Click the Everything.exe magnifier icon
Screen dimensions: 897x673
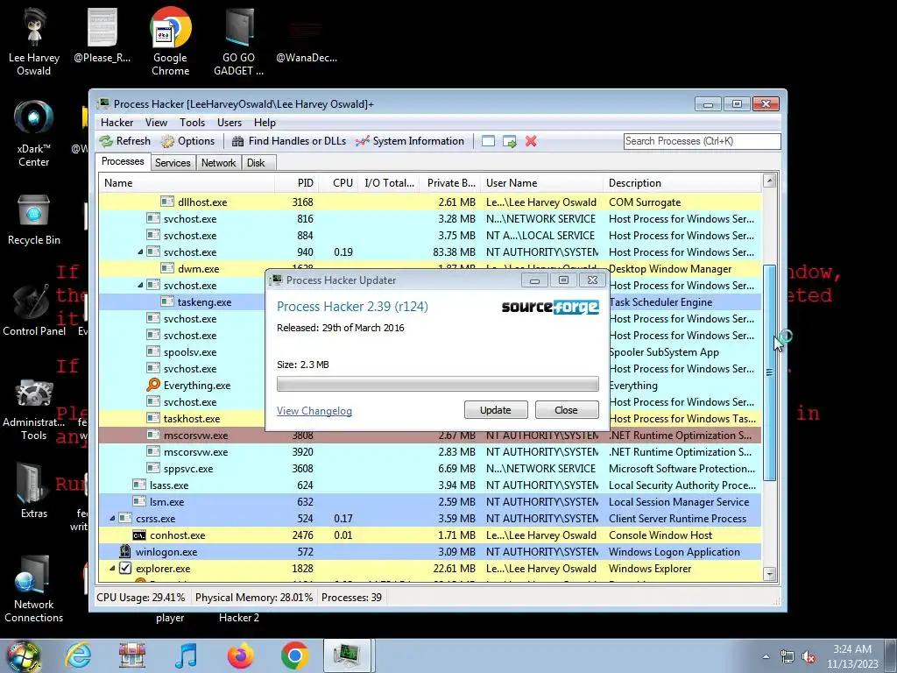[x=152, y=386]
